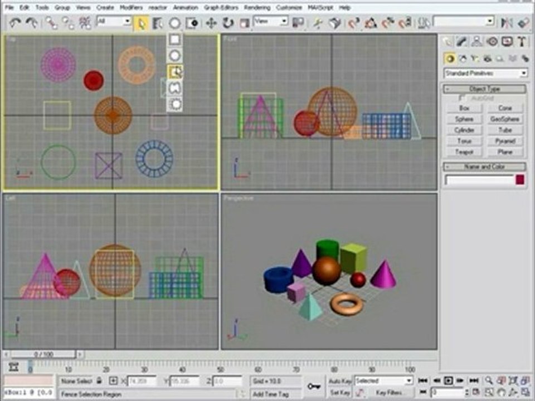Open the Select by Name tool
Screen dimensions: 535x401
click(158, 23)
